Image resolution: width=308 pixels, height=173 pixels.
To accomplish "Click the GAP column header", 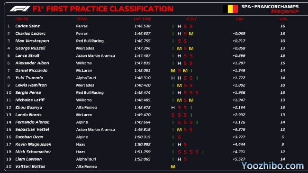I will [x=240, y=19].
